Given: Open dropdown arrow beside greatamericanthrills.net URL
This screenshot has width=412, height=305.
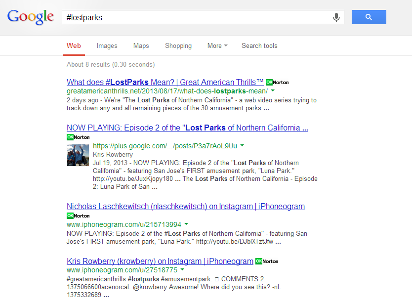Looking at the screenshot, I should [273, 91].
